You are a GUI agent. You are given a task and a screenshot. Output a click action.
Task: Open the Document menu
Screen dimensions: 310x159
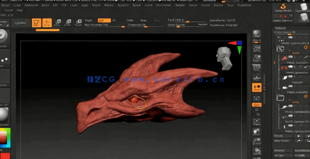coord(31,5)
